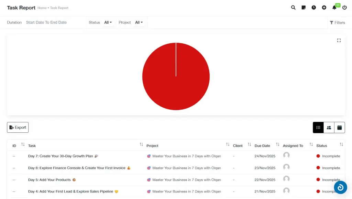Select Home in the breadcrumb
The height and width of the screenshot is (199, 352).
click(42, 8)
